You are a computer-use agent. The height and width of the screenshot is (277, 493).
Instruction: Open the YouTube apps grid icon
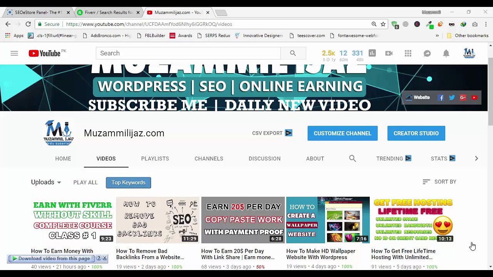point(408,53)
